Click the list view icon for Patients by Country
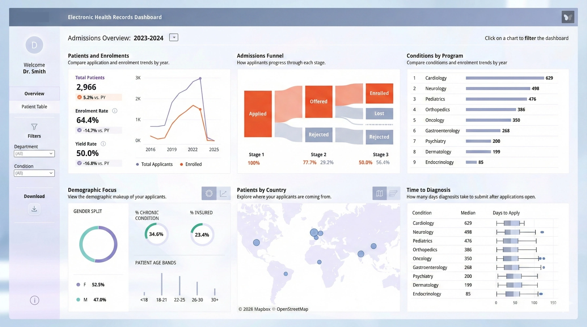Image resolution: width=587 pixels, height=327 pixels. click(393, 193)
